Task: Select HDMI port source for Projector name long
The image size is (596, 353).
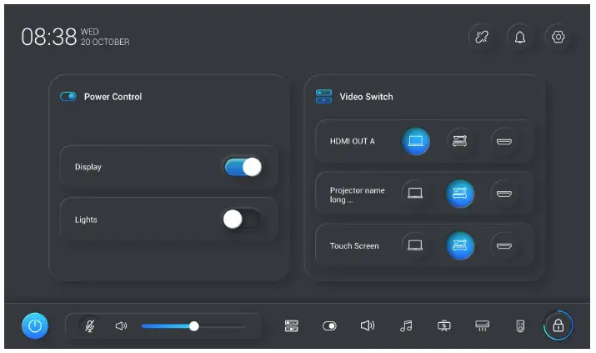Action: (x=504, y=194)
